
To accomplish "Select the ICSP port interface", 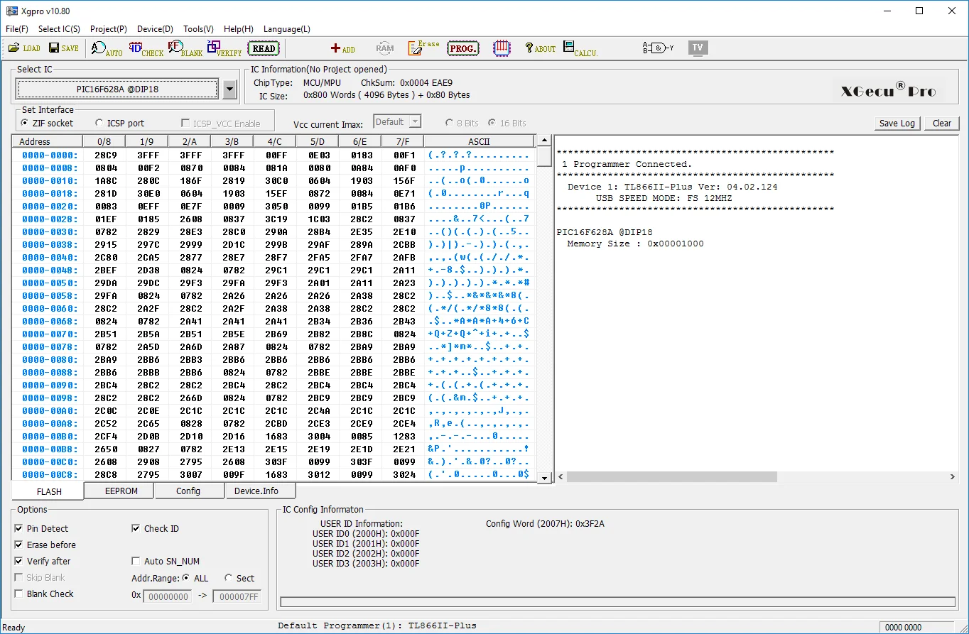I will pos(99,123).
